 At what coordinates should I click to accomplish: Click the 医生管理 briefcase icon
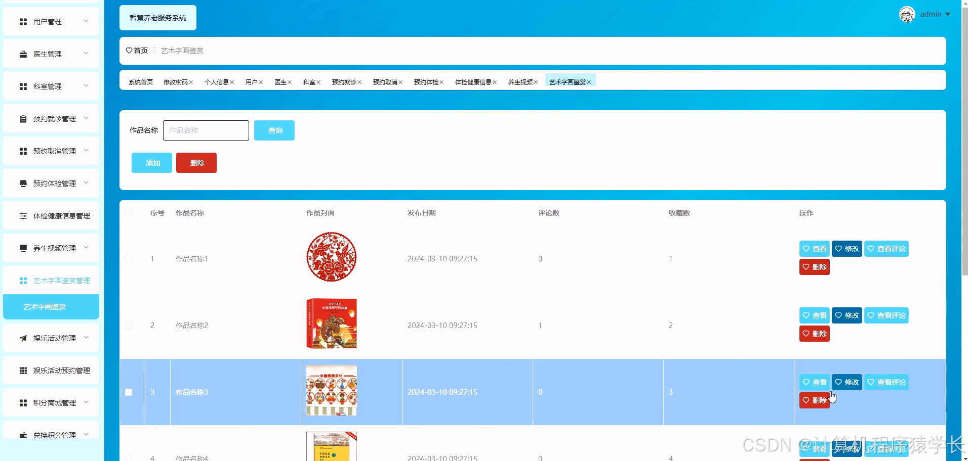(23, 54)
